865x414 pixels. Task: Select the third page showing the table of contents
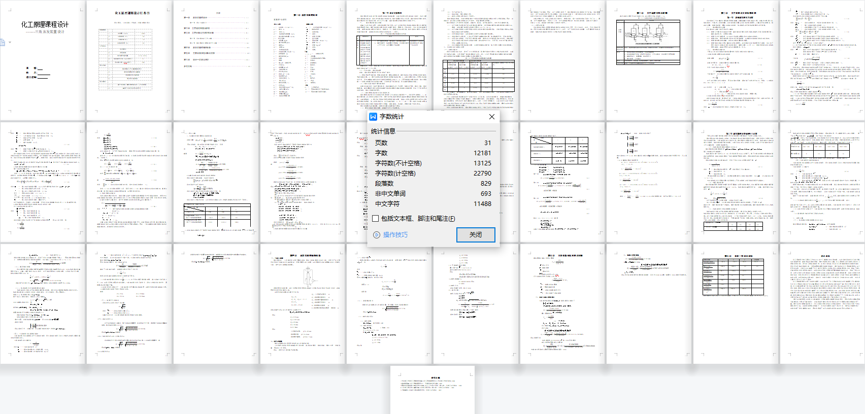tap(216, 60)
